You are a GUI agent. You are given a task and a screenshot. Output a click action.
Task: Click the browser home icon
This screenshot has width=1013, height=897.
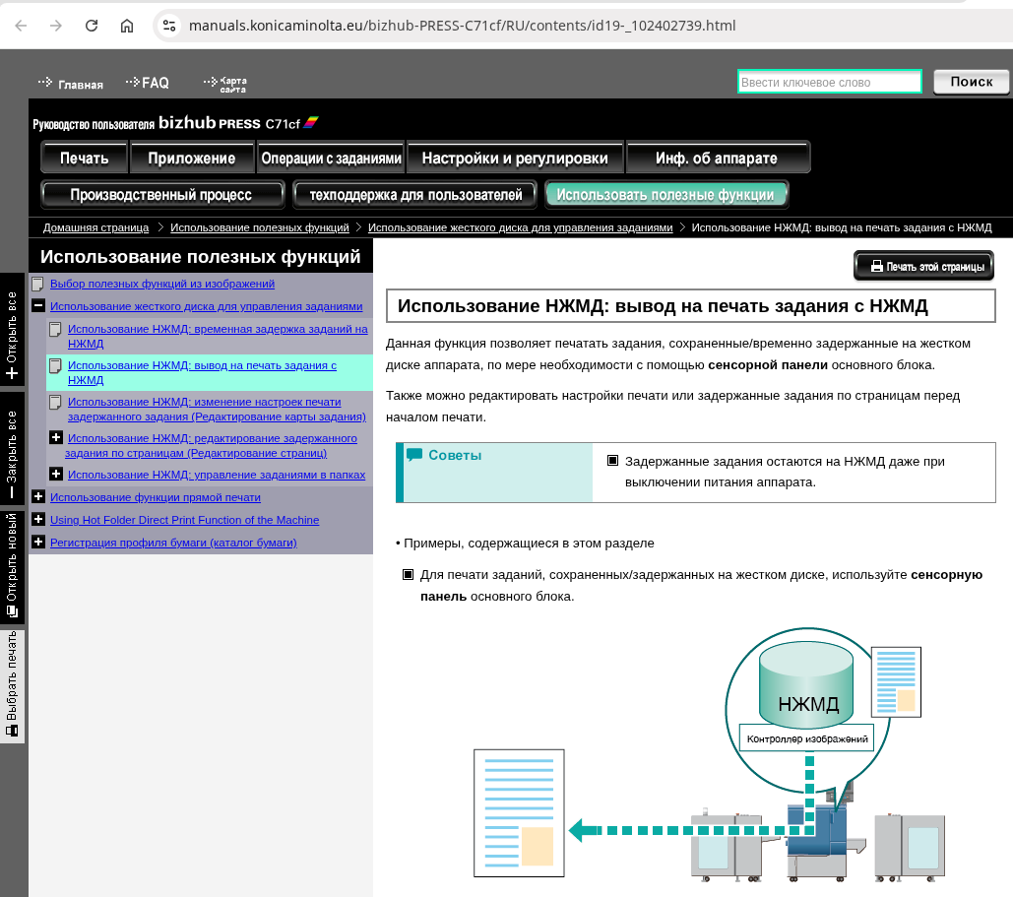coord(127,25)
